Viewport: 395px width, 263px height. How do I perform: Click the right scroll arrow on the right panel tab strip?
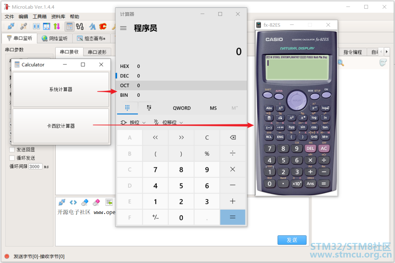[387, 52]
